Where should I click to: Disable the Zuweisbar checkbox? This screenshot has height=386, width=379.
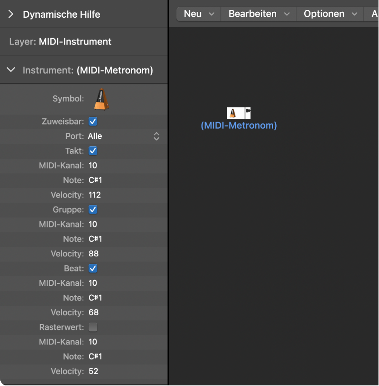[x=93, y=121]
